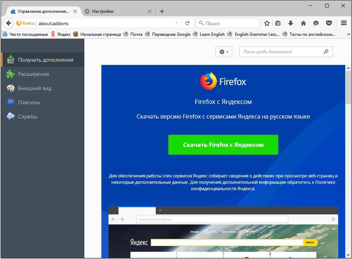This screenshot has height=259, width=352.
Task: Click the back arrow button
Action: pyautogui.click(x=9, y=23)
